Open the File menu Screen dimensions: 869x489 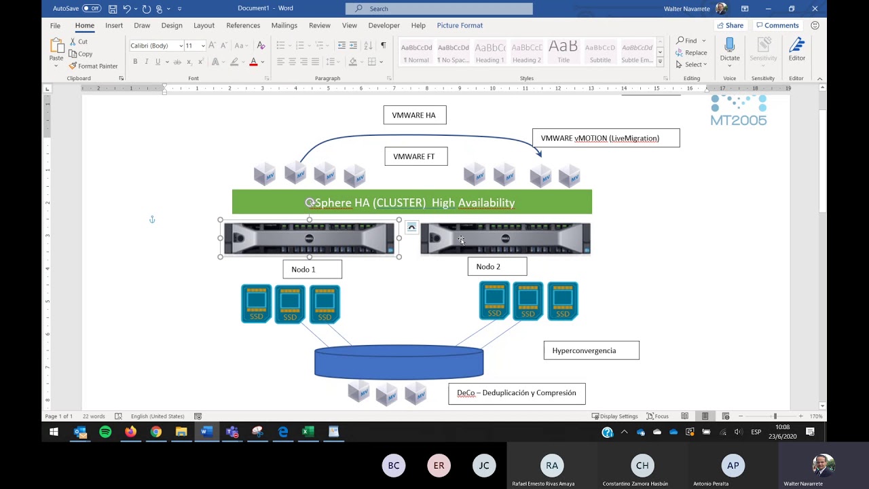coord(55,25)
